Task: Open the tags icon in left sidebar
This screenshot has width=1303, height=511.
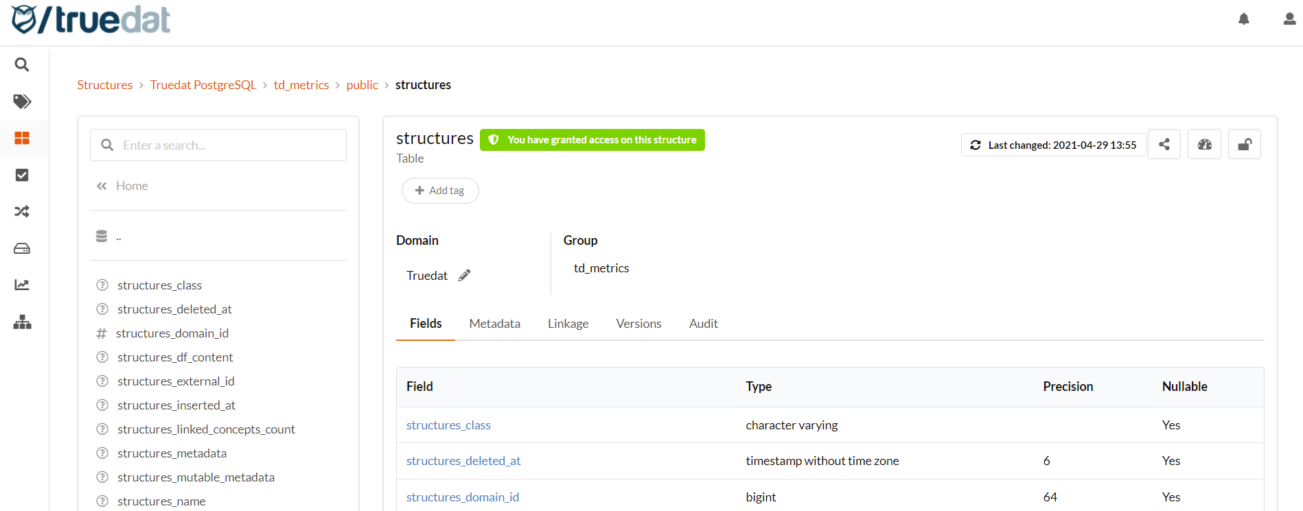Action: click(x=22, y=102)
